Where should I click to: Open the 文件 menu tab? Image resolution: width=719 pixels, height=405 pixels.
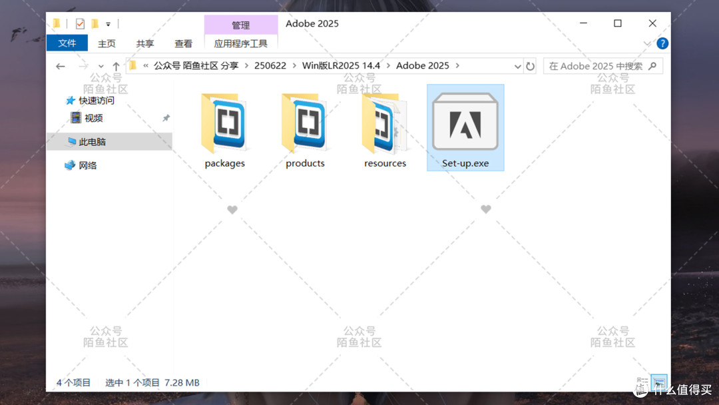(x=67, y=43)
